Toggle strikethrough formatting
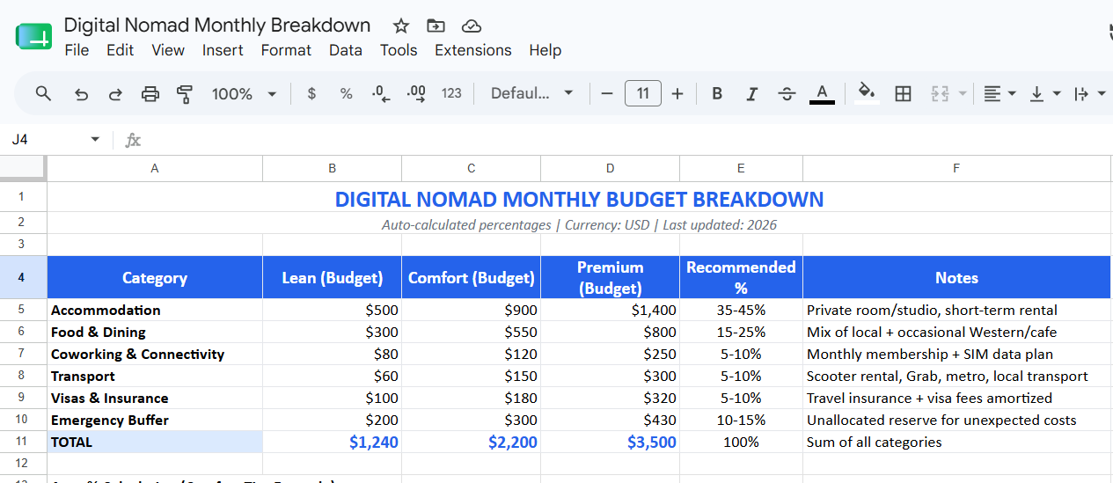 point(787,93)
